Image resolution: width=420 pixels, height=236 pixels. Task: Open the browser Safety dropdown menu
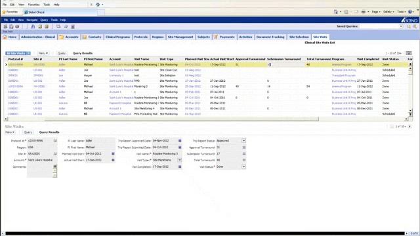pyautogui.click(x=388, y=12)
